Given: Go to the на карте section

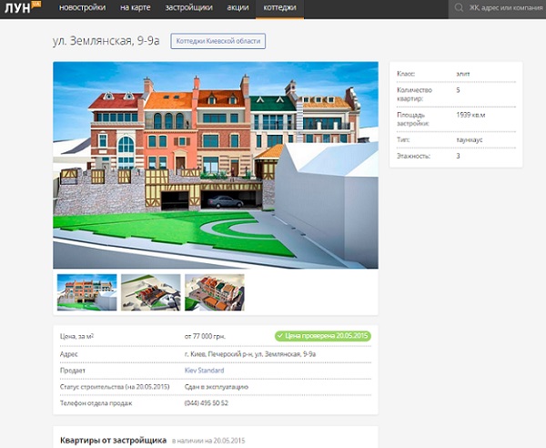Looking at the screenshot, I should [137, 8].
